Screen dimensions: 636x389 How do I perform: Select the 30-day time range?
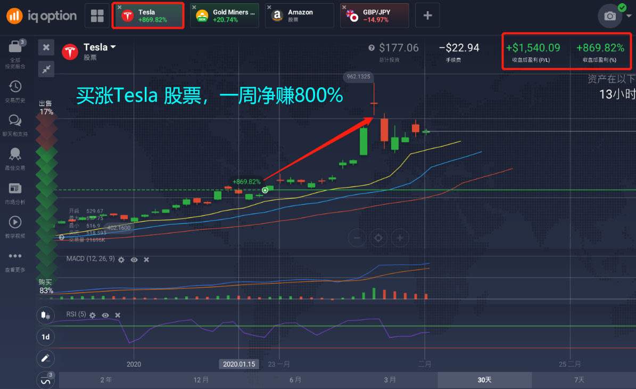point(484,380)
